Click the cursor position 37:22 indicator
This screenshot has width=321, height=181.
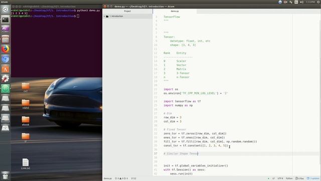tap(133, 178)
